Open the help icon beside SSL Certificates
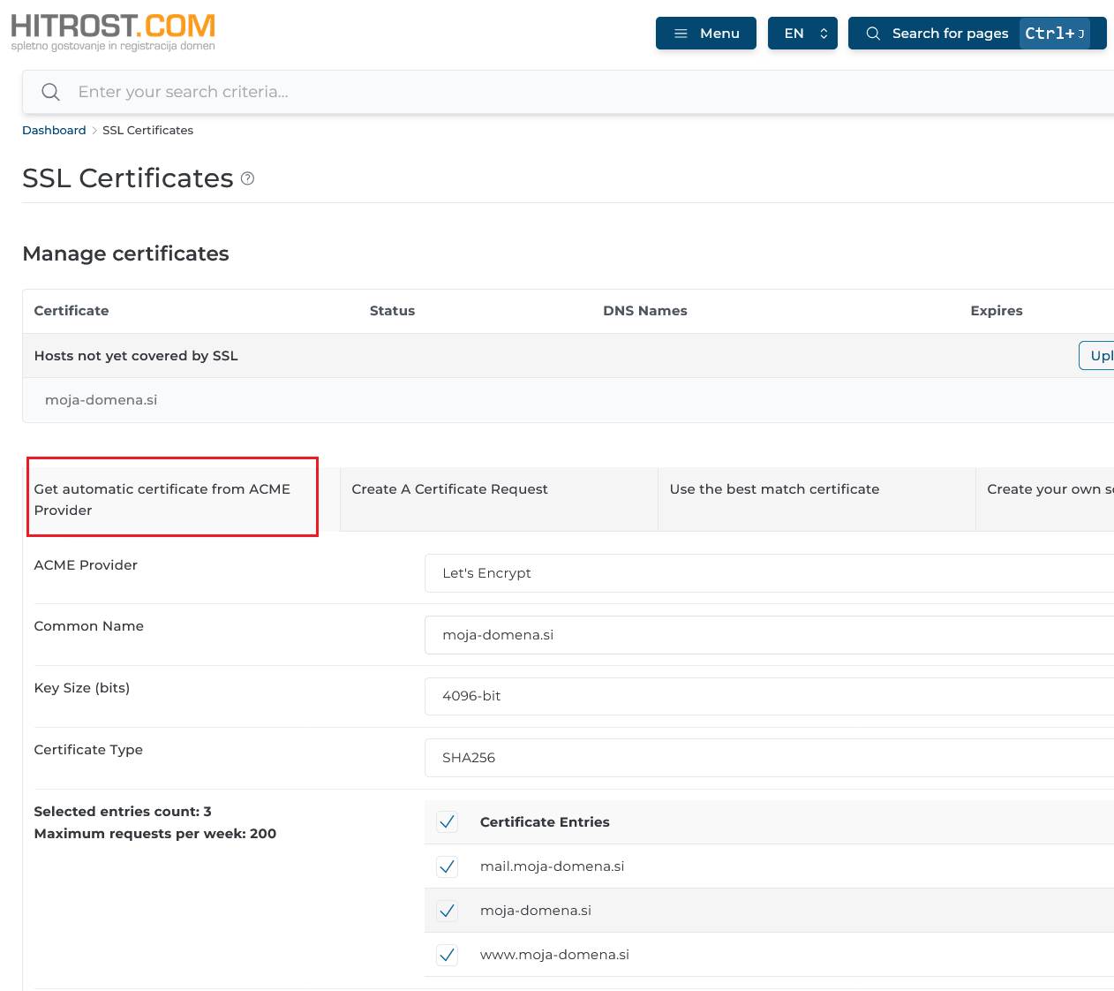 [248, 178]
